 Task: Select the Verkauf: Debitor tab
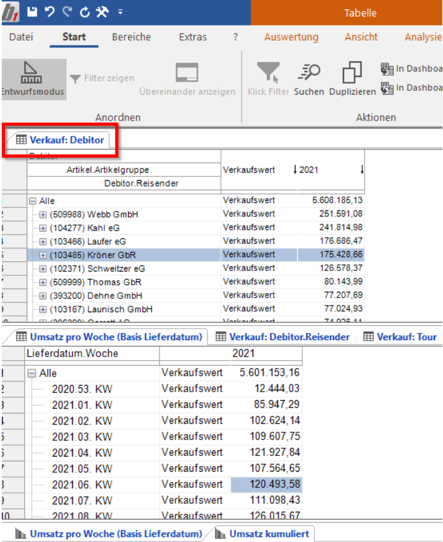pos(60,140)
